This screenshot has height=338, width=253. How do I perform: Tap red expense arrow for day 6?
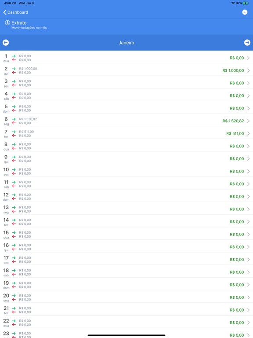tap(14, 123)
